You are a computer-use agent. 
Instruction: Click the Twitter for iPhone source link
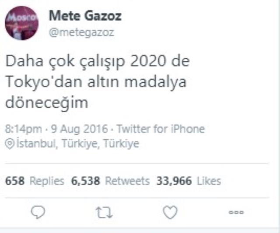(161, 129)
